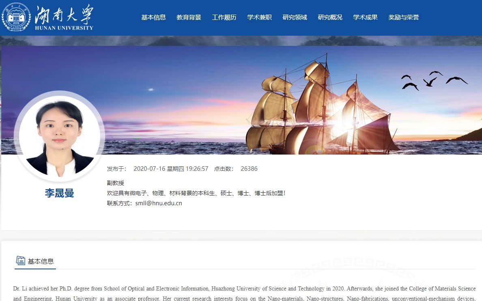Open 学术成果 from the top menu
482x301 pixels.
[x=365, y=17]
